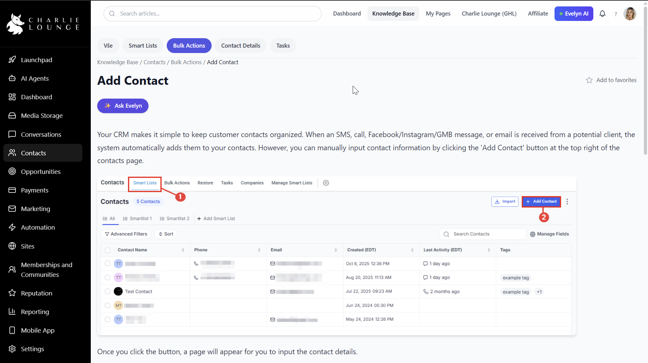
Task: Open Reporting via the bar chart icon
Action: click(x=12, y=312)
